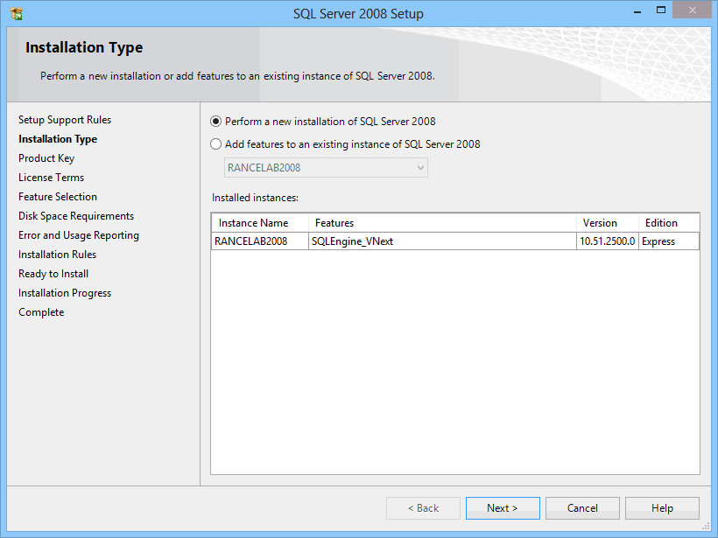Click Complete step in sidebar
718x538 pixels.
point(41,312)
